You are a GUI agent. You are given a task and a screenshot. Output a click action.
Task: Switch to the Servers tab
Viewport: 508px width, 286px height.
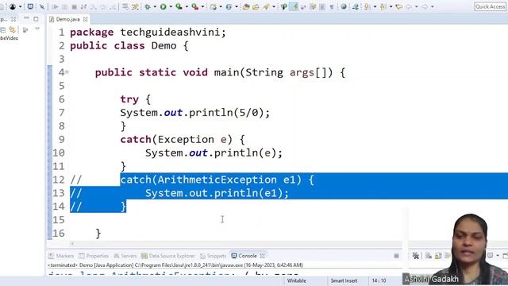[x=125, y=256]
